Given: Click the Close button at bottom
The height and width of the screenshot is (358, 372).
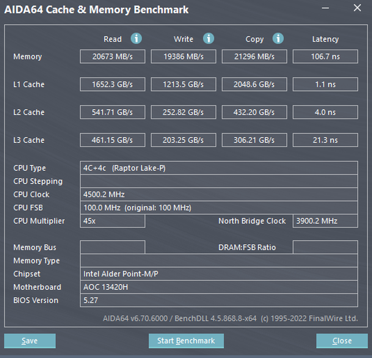Looking at the screenshot, I should click(342, 341).
